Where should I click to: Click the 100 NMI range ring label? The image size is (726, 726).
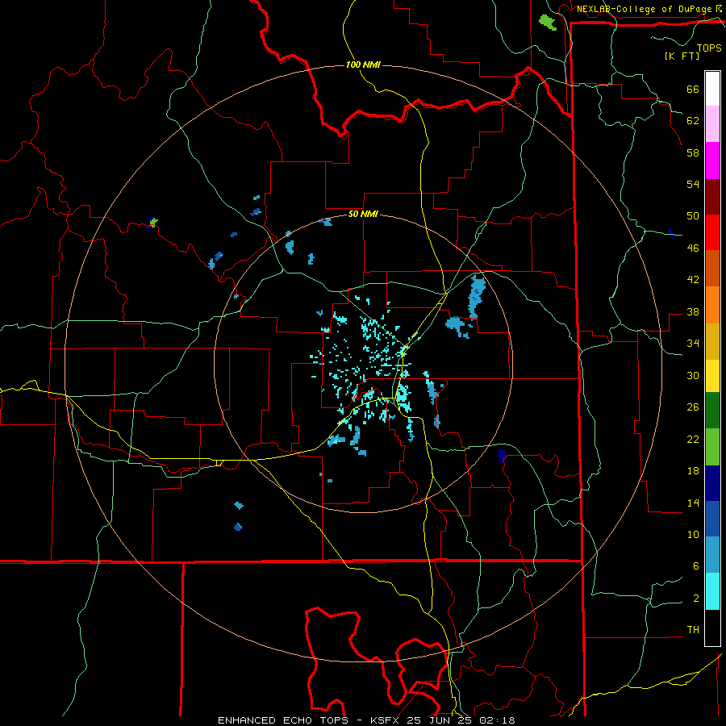[363, 65]
